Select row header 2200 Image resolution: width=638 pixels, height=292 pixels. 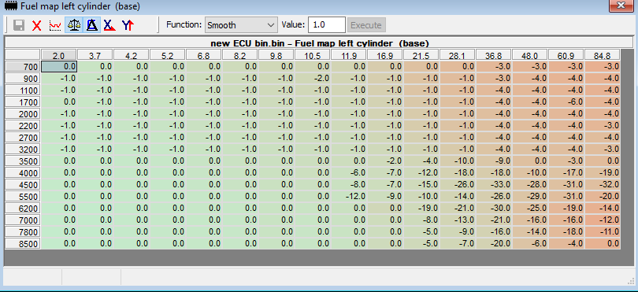(x=23, y=126)
